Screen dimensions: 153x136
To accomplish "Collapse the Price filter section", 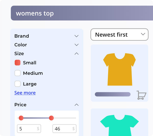I will pyautogui.click(x=76, y=105).
